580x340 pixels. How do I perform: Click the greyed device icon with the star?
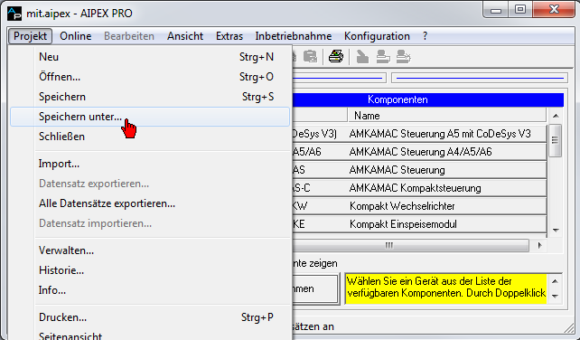tap(404, 57)
